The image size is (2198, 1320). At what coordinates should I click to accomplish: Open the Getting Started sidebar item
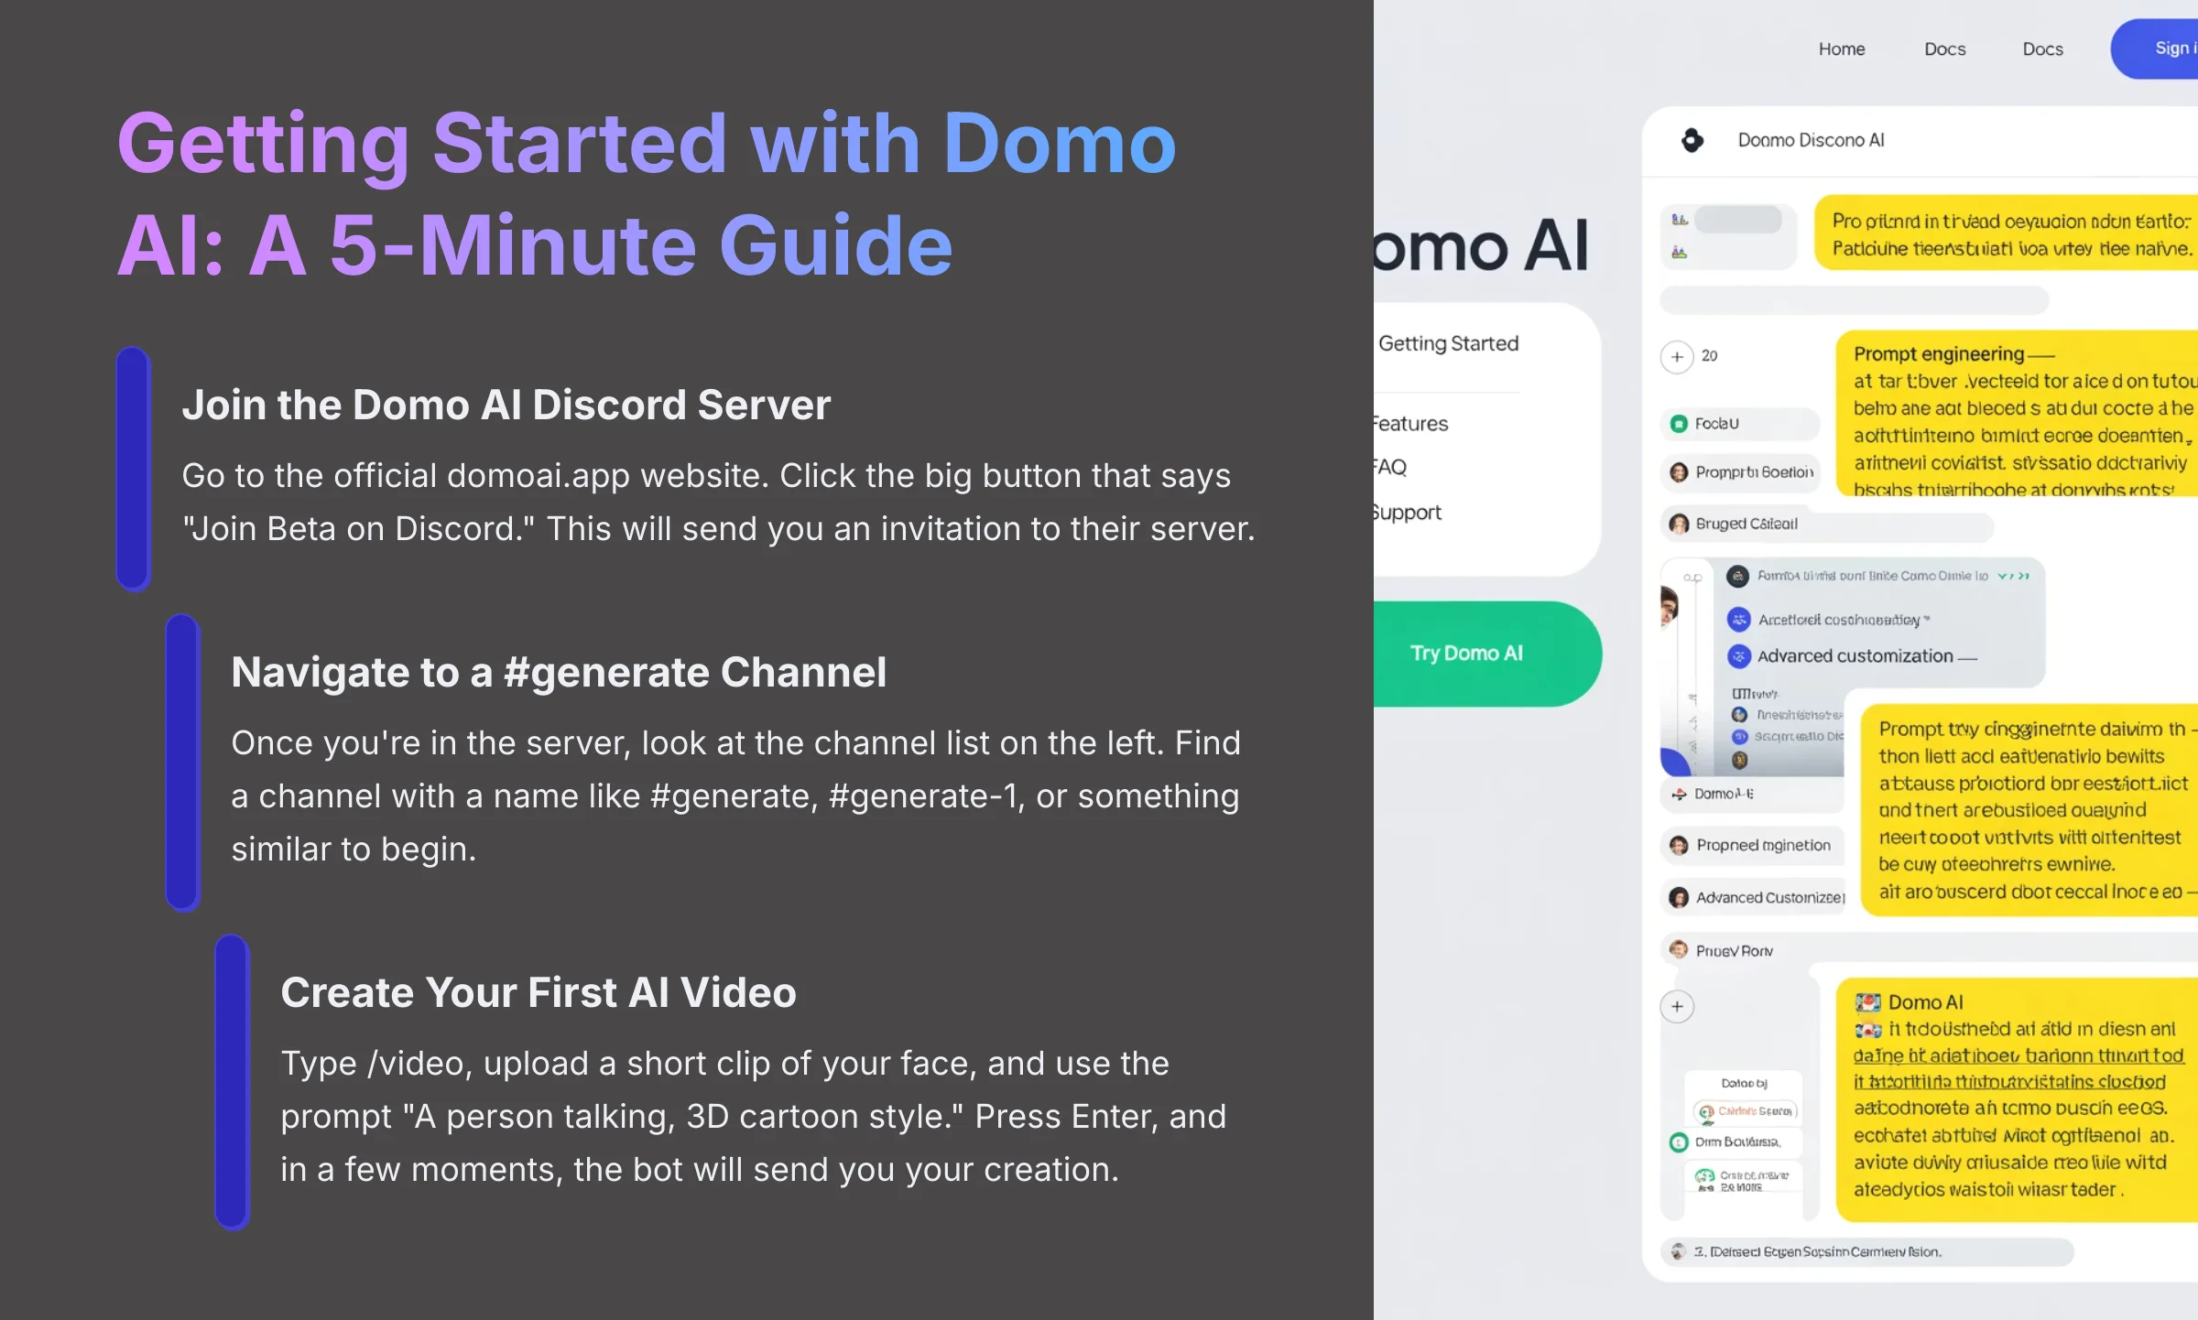click(1448, 343)
